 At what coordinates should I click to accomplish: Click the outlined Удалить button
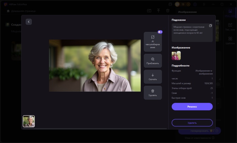(192, 123)
